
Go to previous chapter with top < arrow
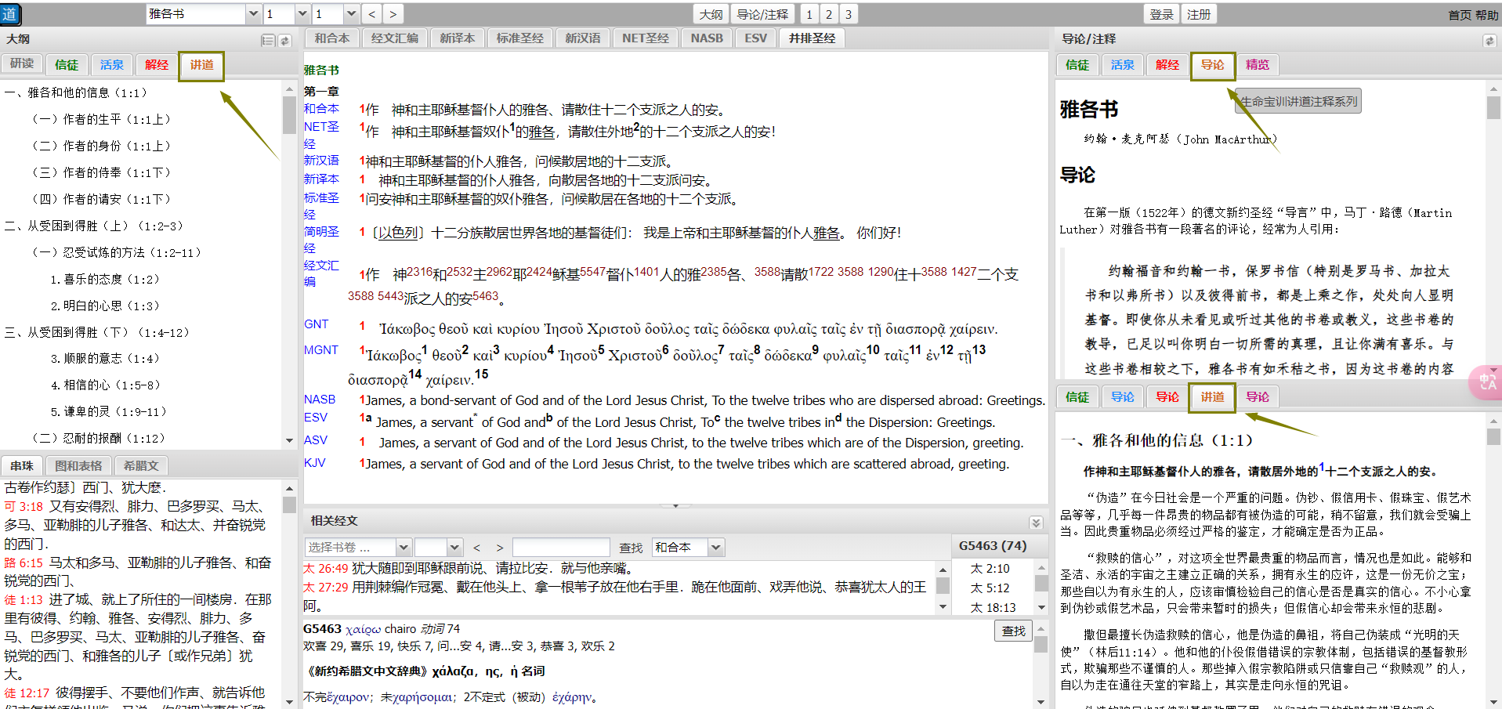[372, 14]
